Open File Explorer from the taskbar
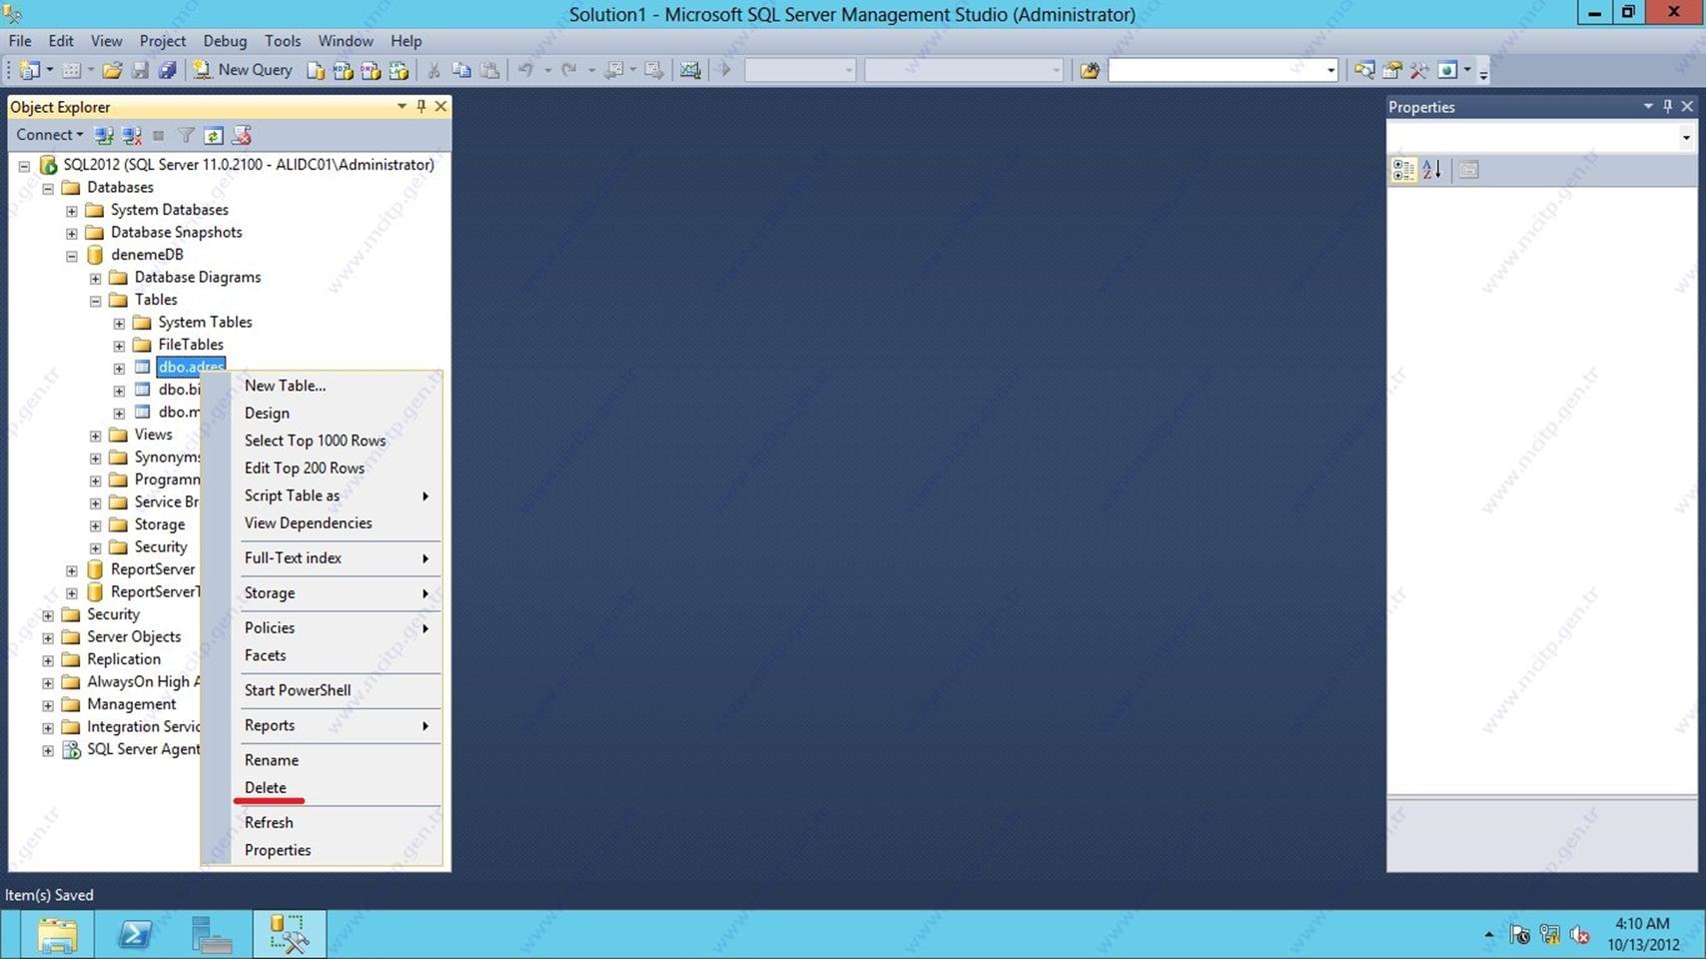Viewport: 1706px width, 959px height. pos(57,935)
